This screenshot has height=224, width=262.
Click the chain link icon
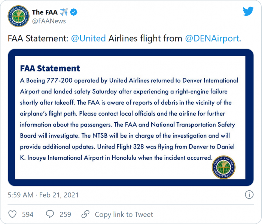(85, 214)
